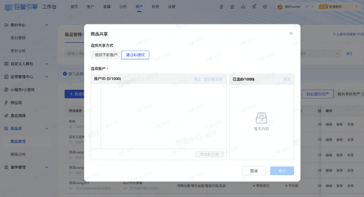The image size is (364, 197).
Task: Click 删除 in the 测试wang002 row
Action: tap(340, 186)
